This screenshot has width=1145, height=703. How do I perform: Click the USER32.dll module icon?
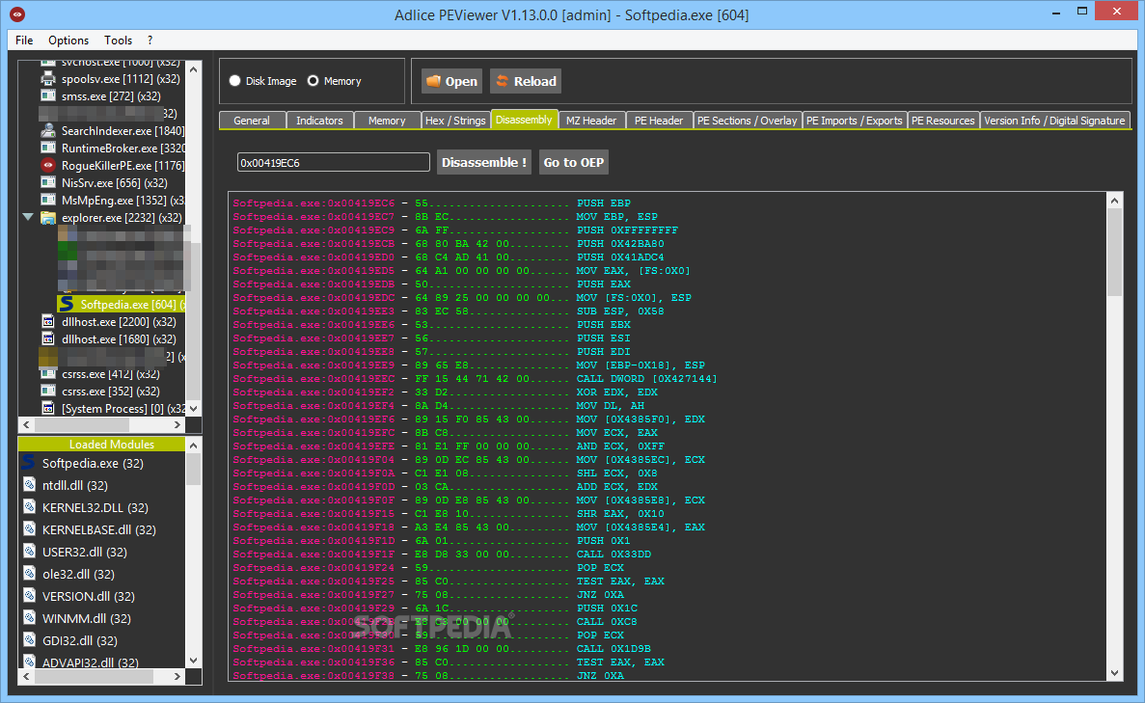(x=29, y=552)
